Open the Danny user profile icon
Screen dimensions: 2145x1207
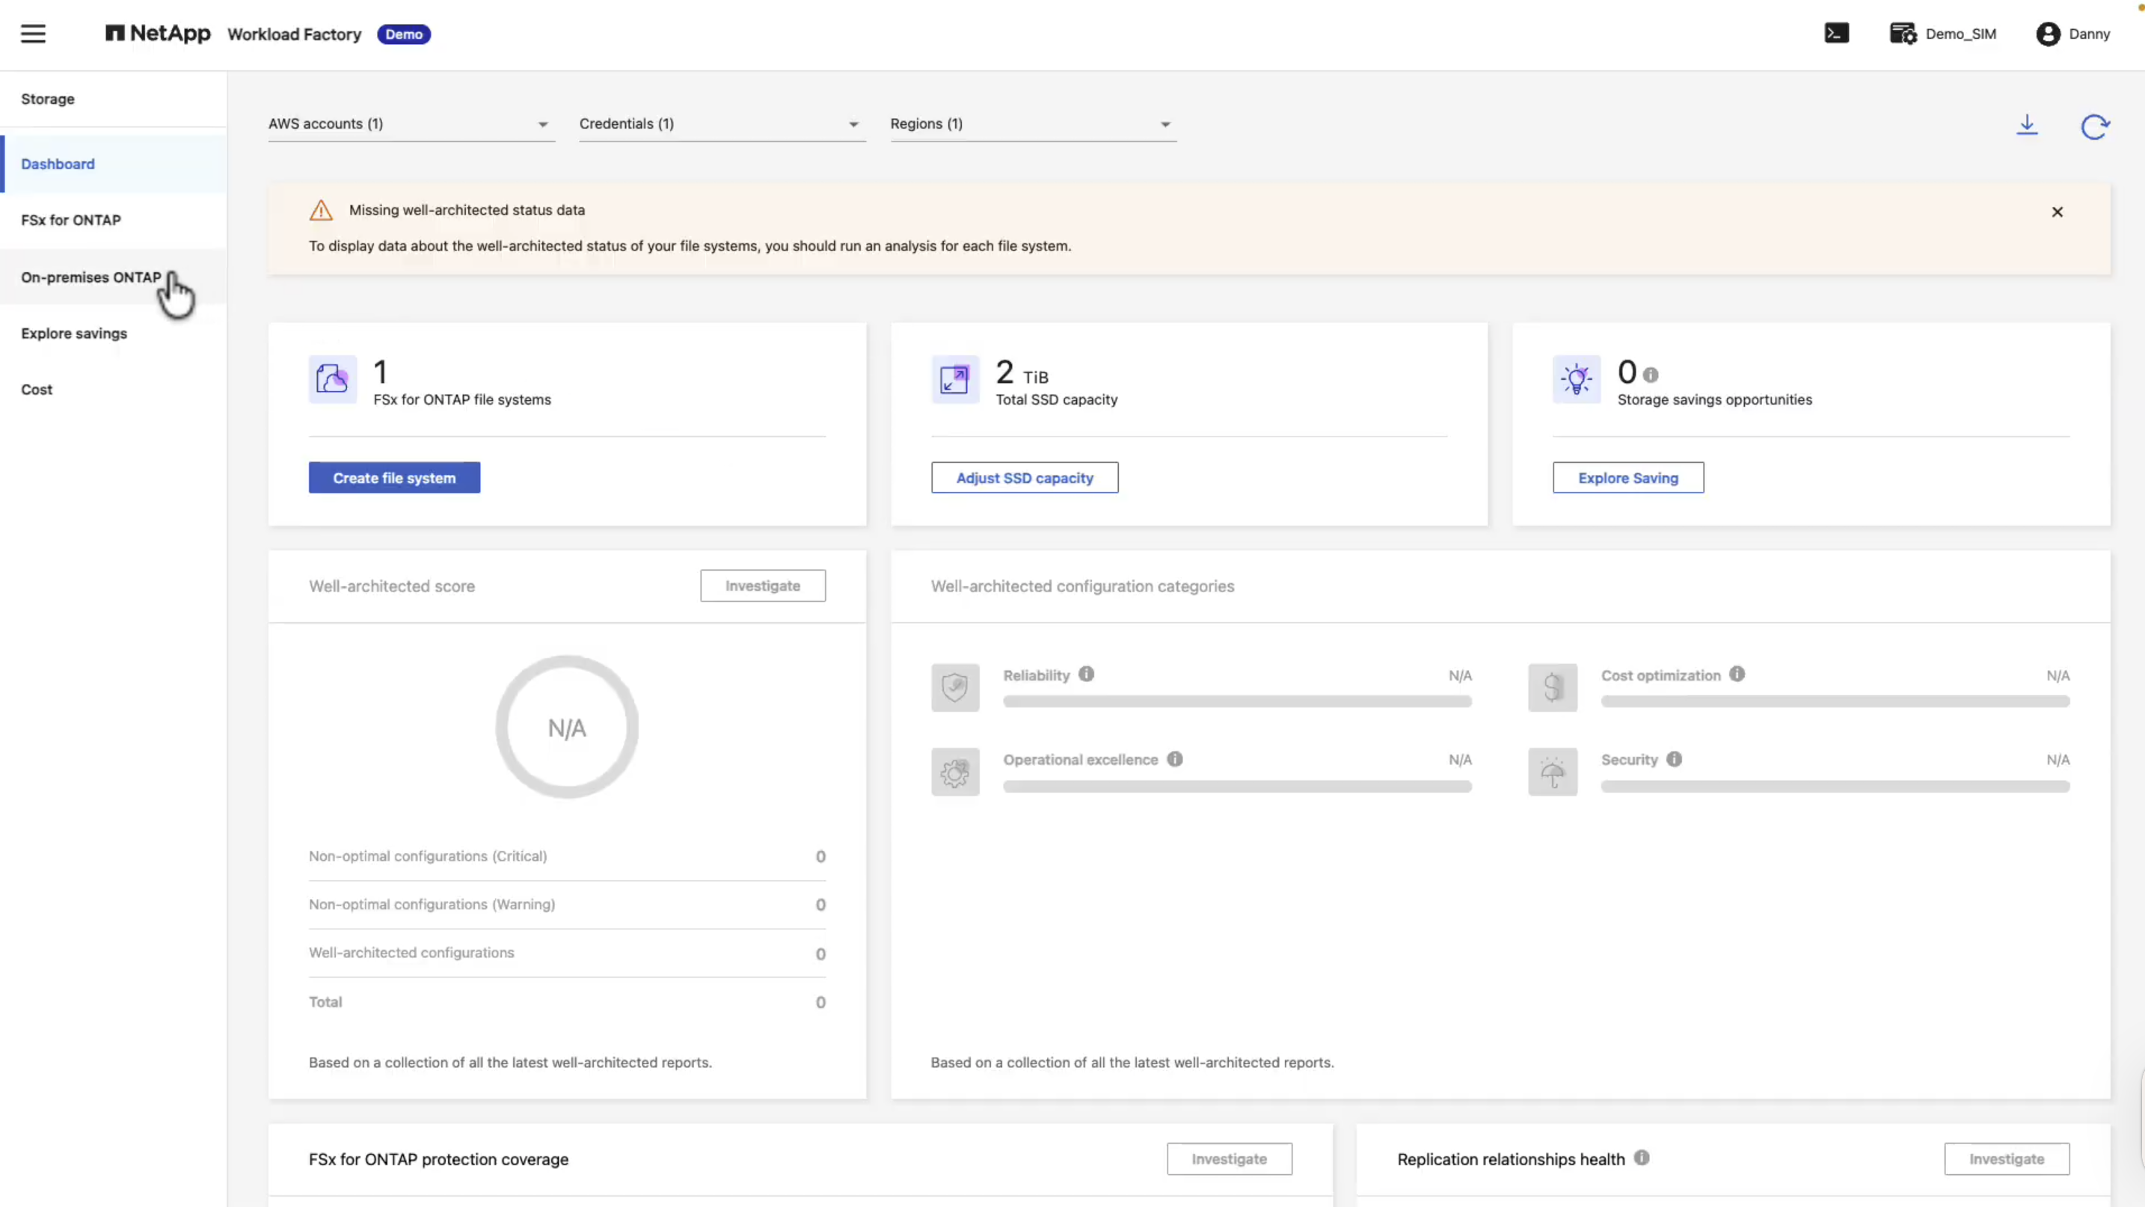click(x=2048, y=34)
